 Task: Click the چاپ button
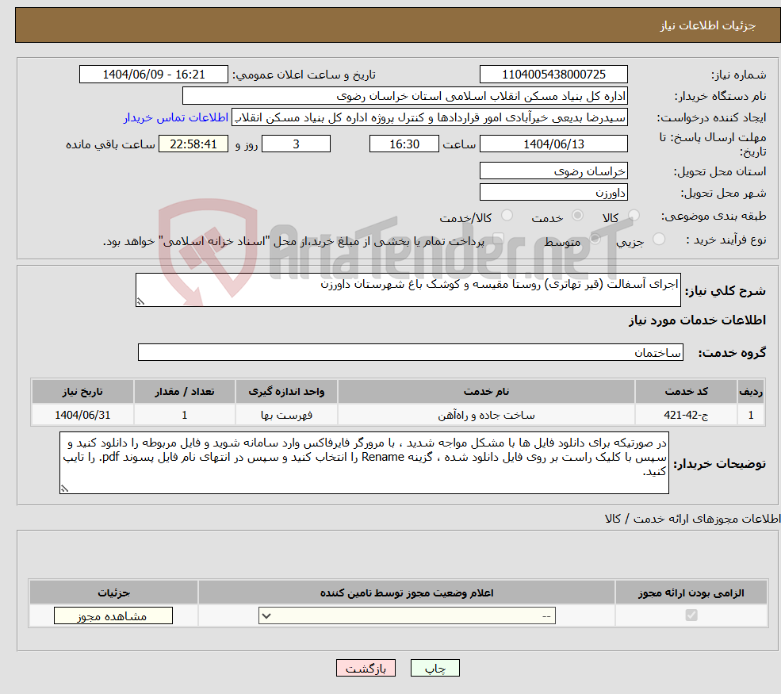[x=435, y=667]
